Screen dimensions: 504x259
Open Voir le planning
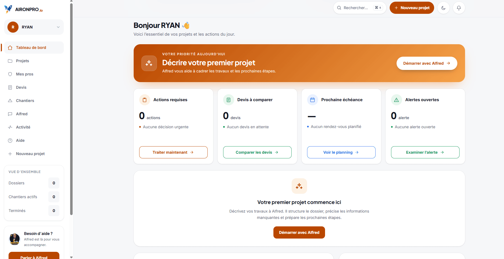click(341, 152)
